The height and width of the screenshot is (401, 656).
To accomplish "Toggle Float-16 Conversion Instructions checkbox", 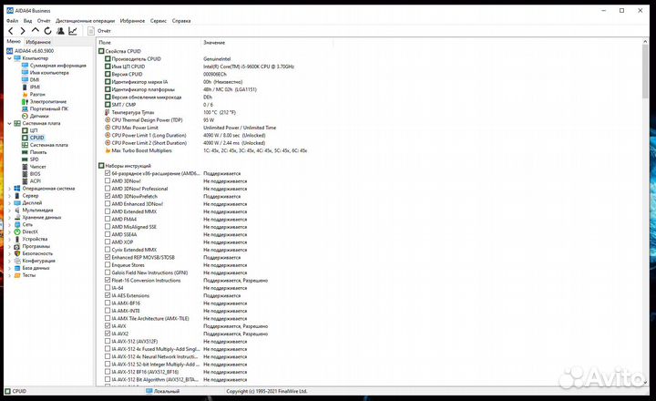I will coord(108,280).
